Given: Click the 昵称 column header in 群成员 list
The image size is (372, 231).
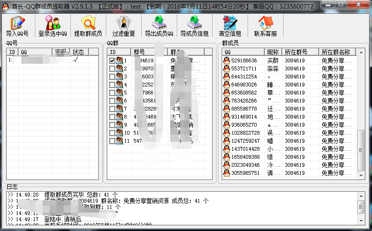Looking at the screenshot, I should click(x=273, y=51).
